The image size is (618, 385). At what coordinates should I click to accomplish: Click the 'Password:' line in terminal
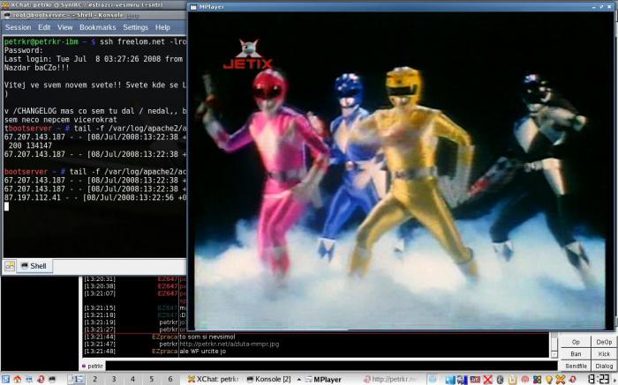coord(23,50)
